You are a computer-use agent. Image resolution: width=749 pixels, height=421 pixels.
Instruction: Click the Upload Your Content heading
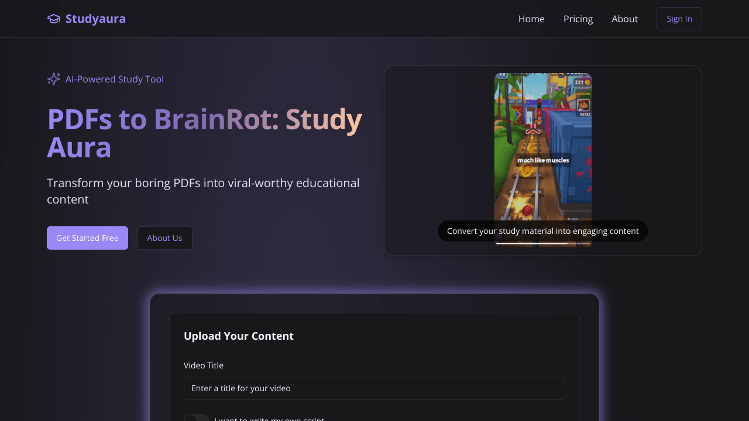[x=239, y=336]
